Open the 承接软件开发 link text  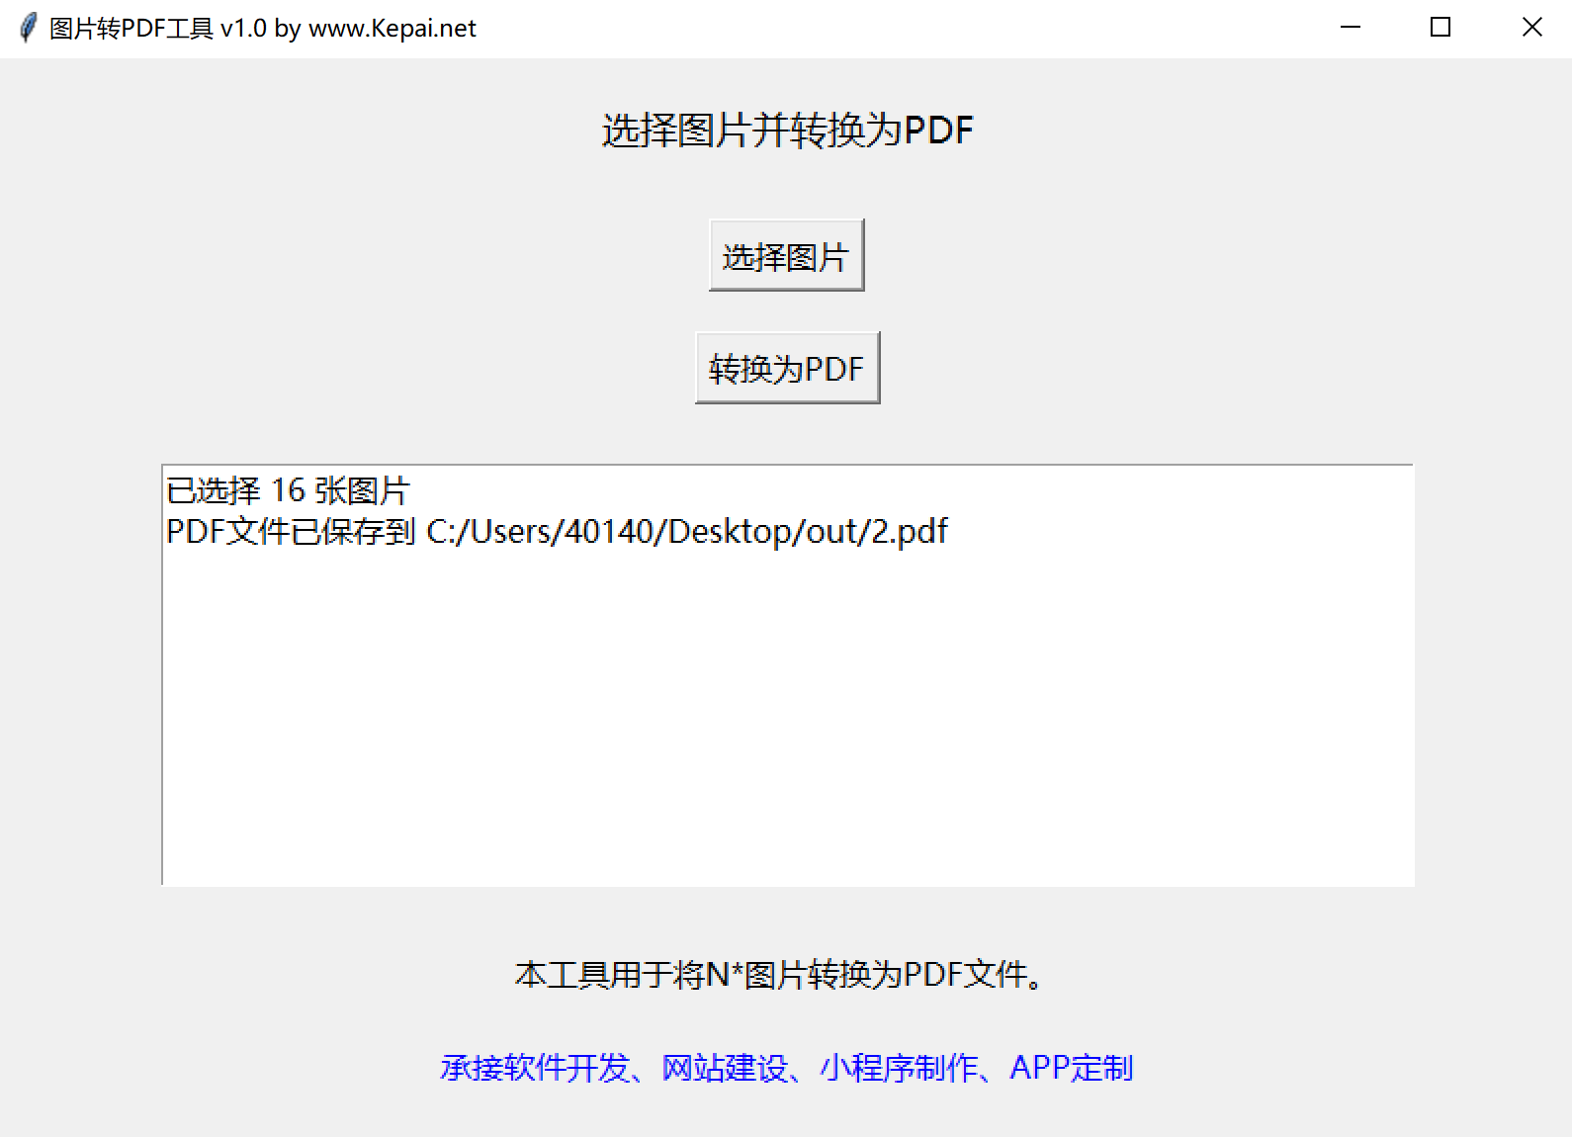pos(534,1068)
